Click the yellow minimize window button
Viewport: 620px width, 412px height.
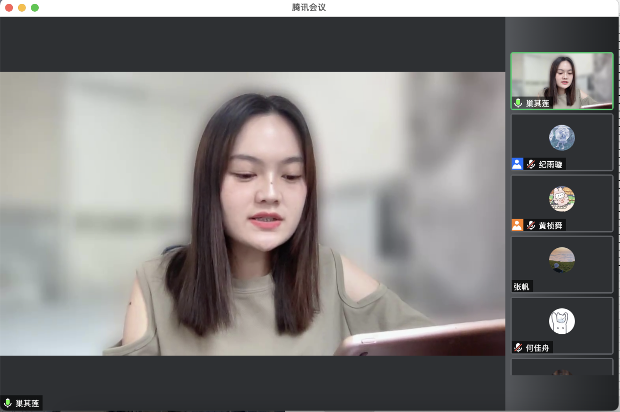pos(22,8)
